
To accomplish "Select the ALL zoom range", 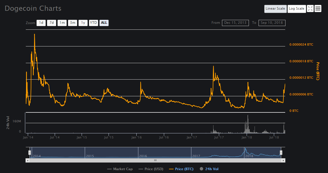I will point(104,23).
